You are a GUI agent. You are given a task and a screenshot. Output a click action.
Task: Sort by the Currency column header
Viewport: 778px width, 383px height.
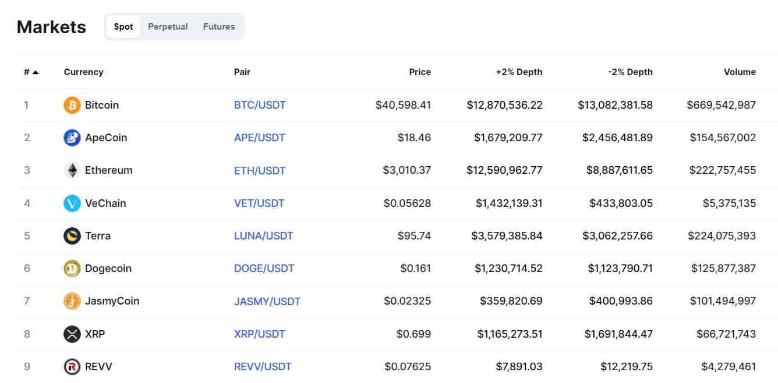point(83,72)
